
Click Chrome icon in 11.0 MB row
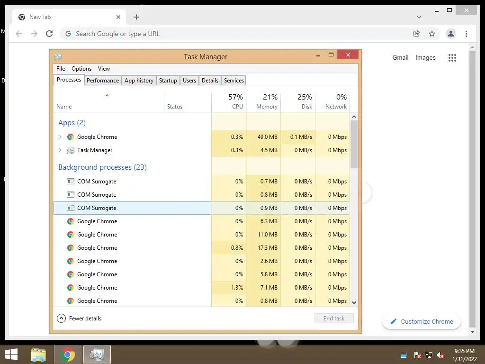[71, 235]
